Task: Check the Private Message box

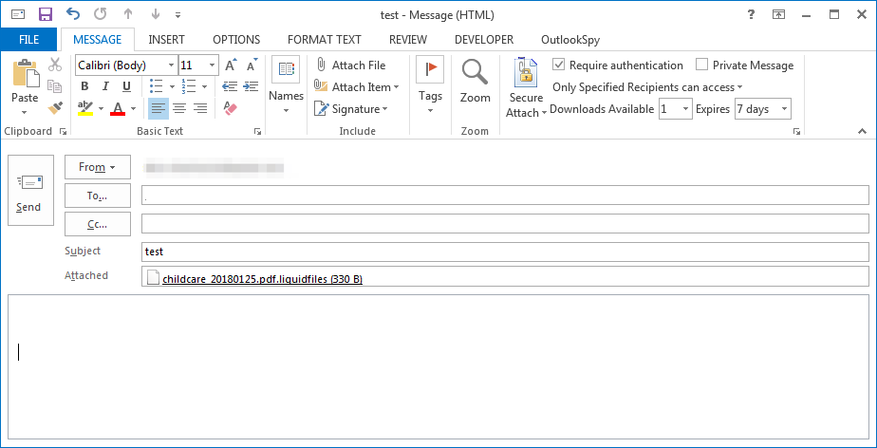Action: tap(701, 65)
